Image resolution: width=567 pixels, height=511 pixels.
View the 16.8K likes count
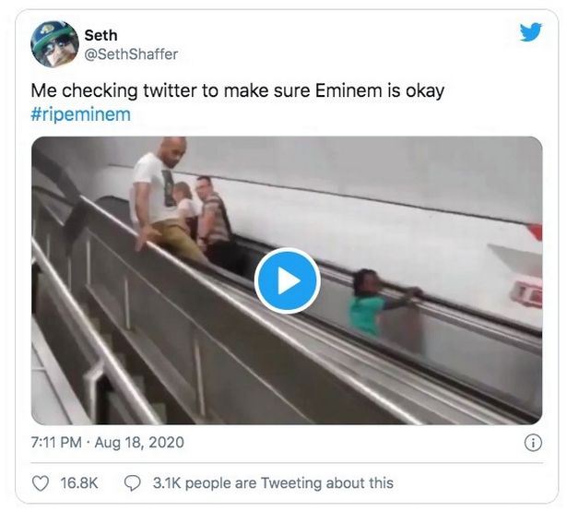click(79, 483)
